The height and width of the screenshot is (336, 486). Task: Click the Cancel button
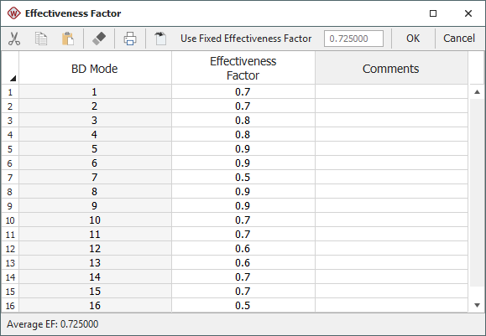tap(459, 39)
